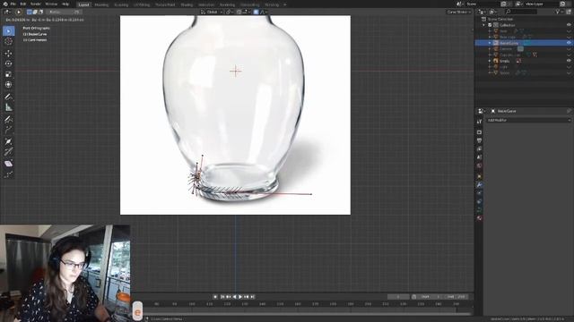Image resolution: width=574 pixels, height=322 pixels.
Task: Switch to the Sculpting workspace tab
Action: (121, 4)
